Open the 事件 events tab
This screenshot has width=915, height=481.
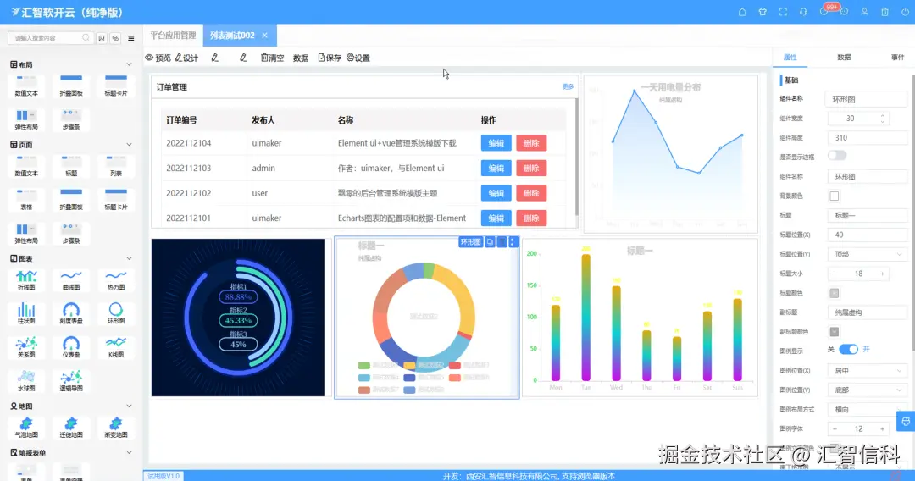[897, 57]
